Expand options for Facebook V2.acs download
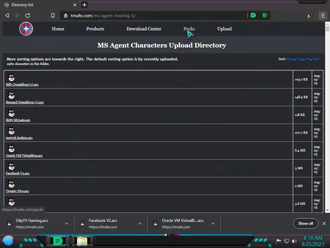 [140, 223]
